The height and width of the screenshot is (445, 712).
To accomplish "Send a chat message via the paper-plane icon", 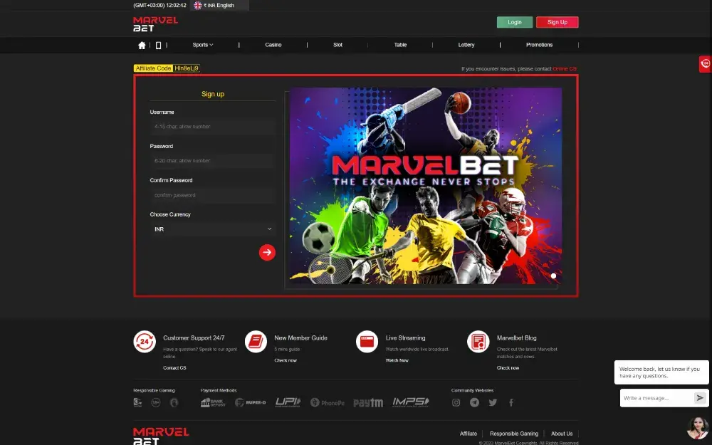I will [x=701, y=398].
